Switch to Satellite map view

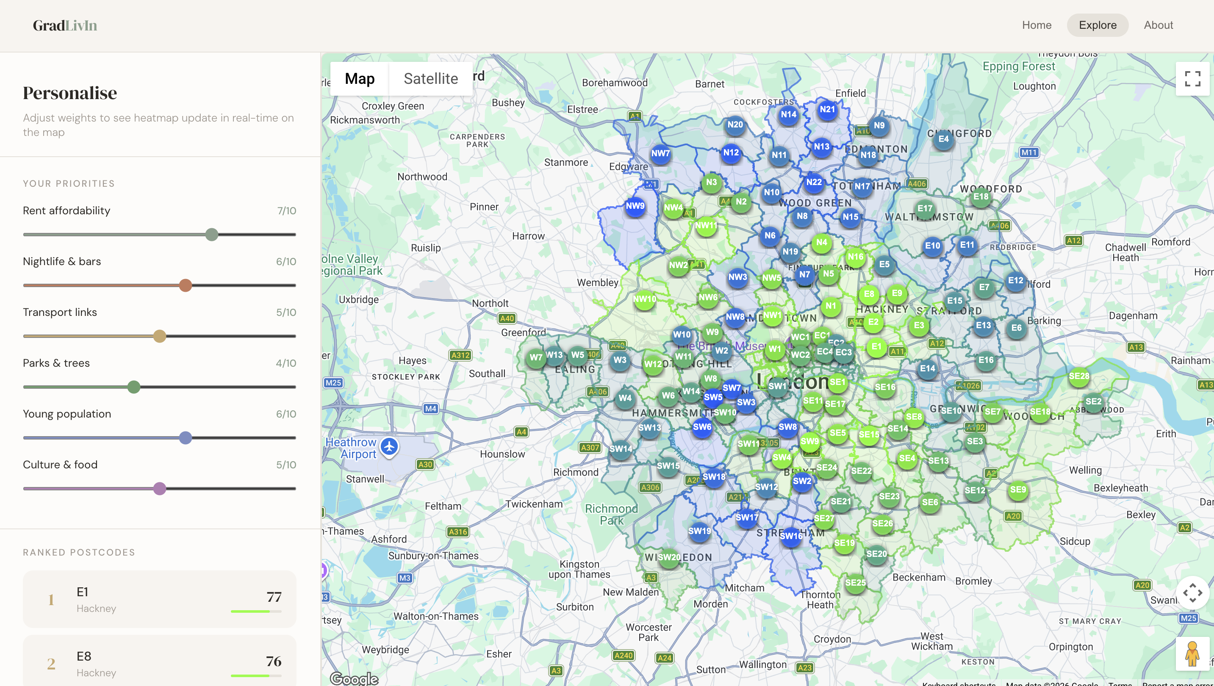[x=430, y=79]
